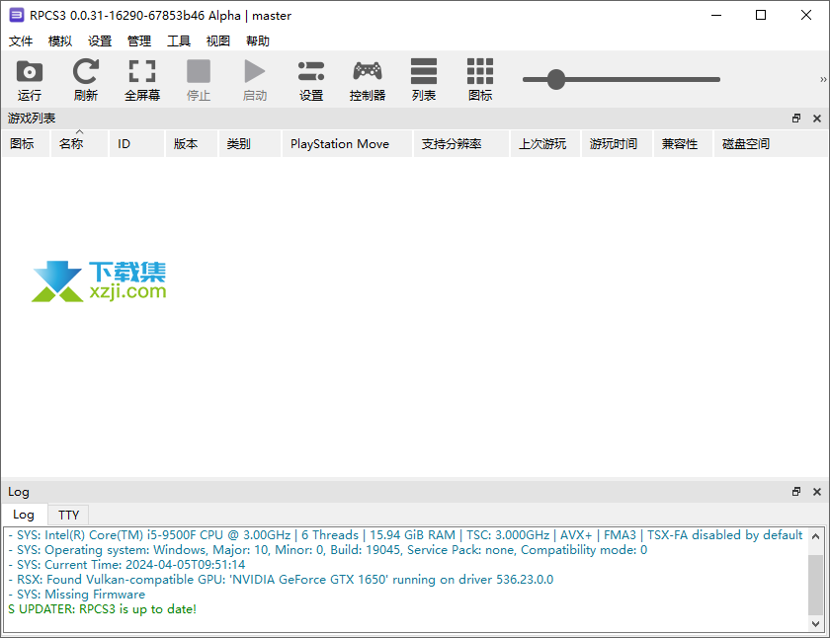Float the Log panel

click(x=796, y=492)
